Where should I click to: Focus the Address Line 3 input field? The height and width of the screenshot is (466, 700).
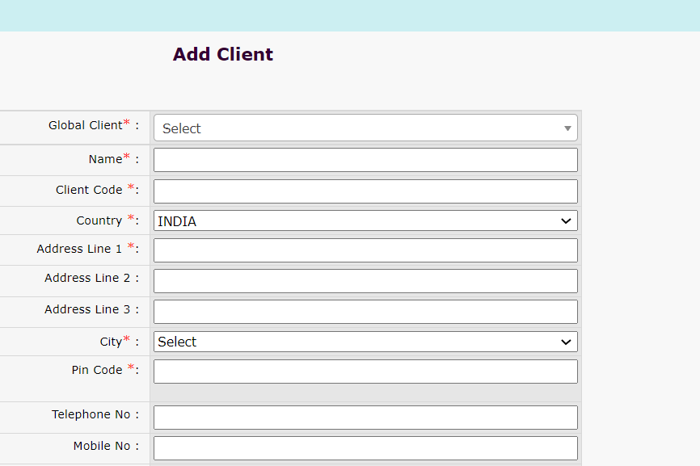365,312
